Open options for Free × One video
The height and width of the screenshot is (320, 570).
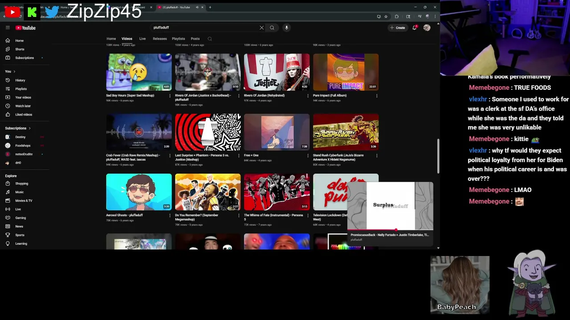tap(308, 156)
